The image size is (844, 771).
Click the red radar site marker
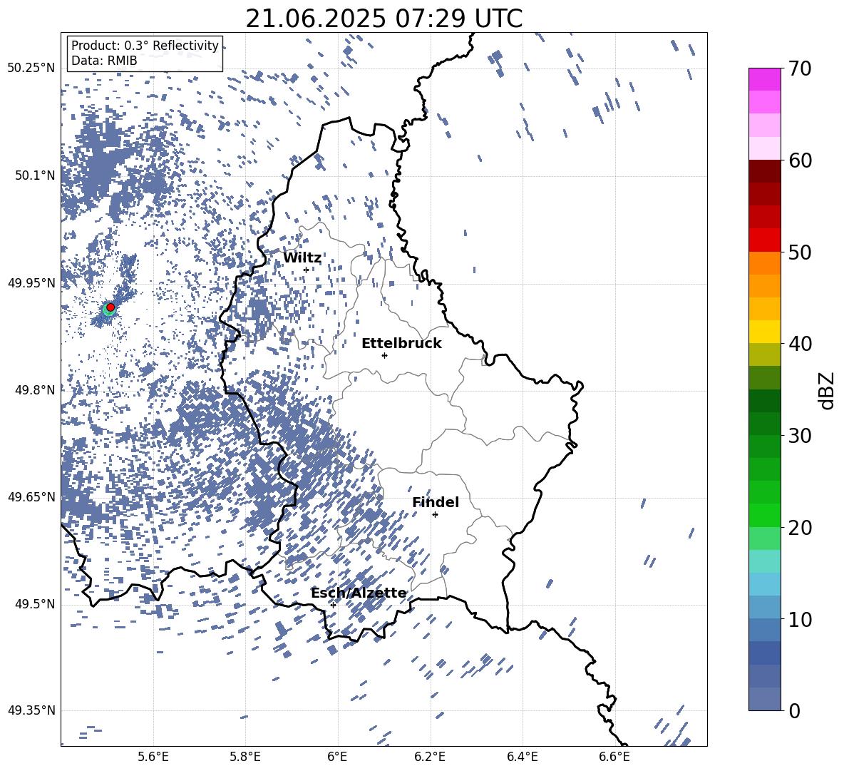(110, 307)
